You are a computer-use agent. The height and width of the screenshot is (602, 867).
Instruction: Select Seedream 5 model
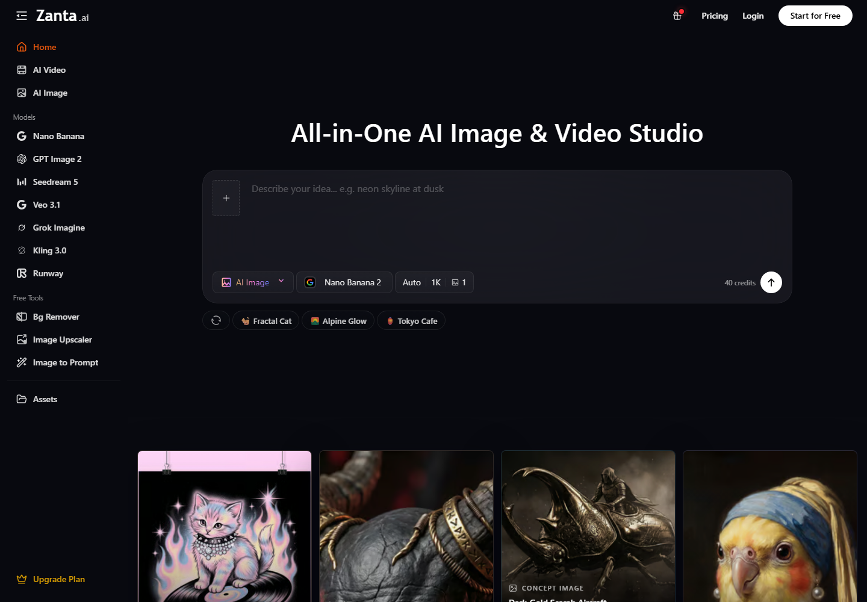pos(64,182)
